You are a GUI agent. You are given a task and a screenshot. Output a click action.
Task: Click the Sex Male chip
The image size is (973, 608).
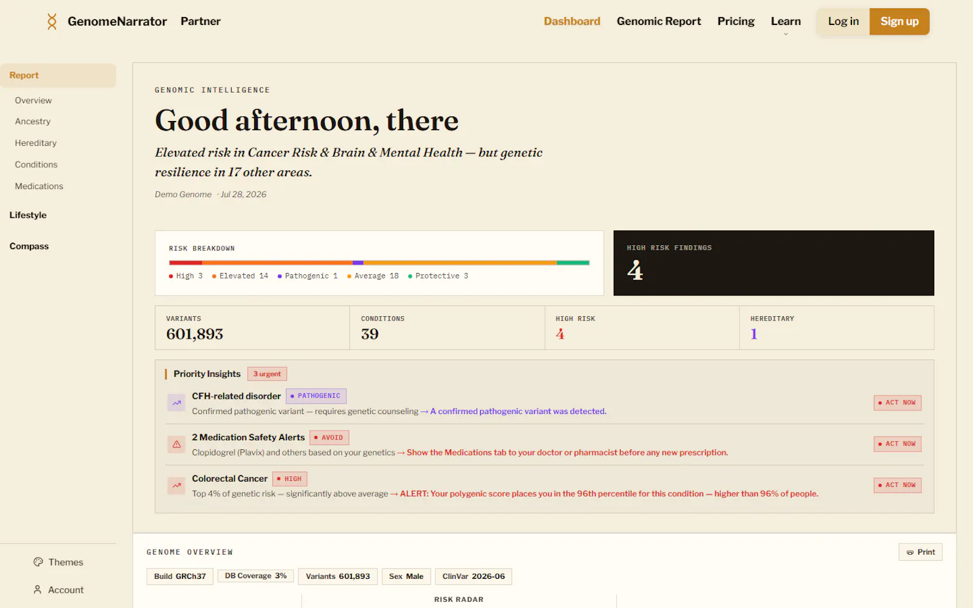click(x=406, y=576)
